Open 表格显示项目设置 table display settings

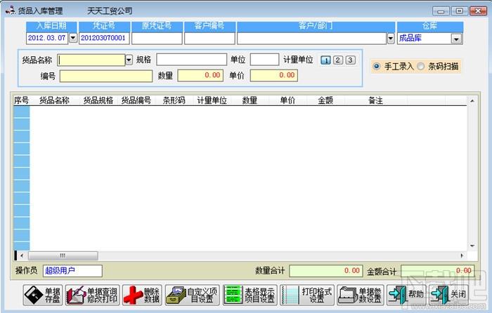click(250, 295)
